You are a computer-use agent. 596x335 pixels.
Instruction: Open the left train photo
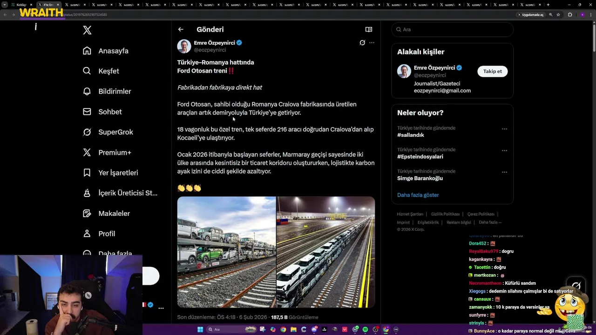[x=226, y=252]
